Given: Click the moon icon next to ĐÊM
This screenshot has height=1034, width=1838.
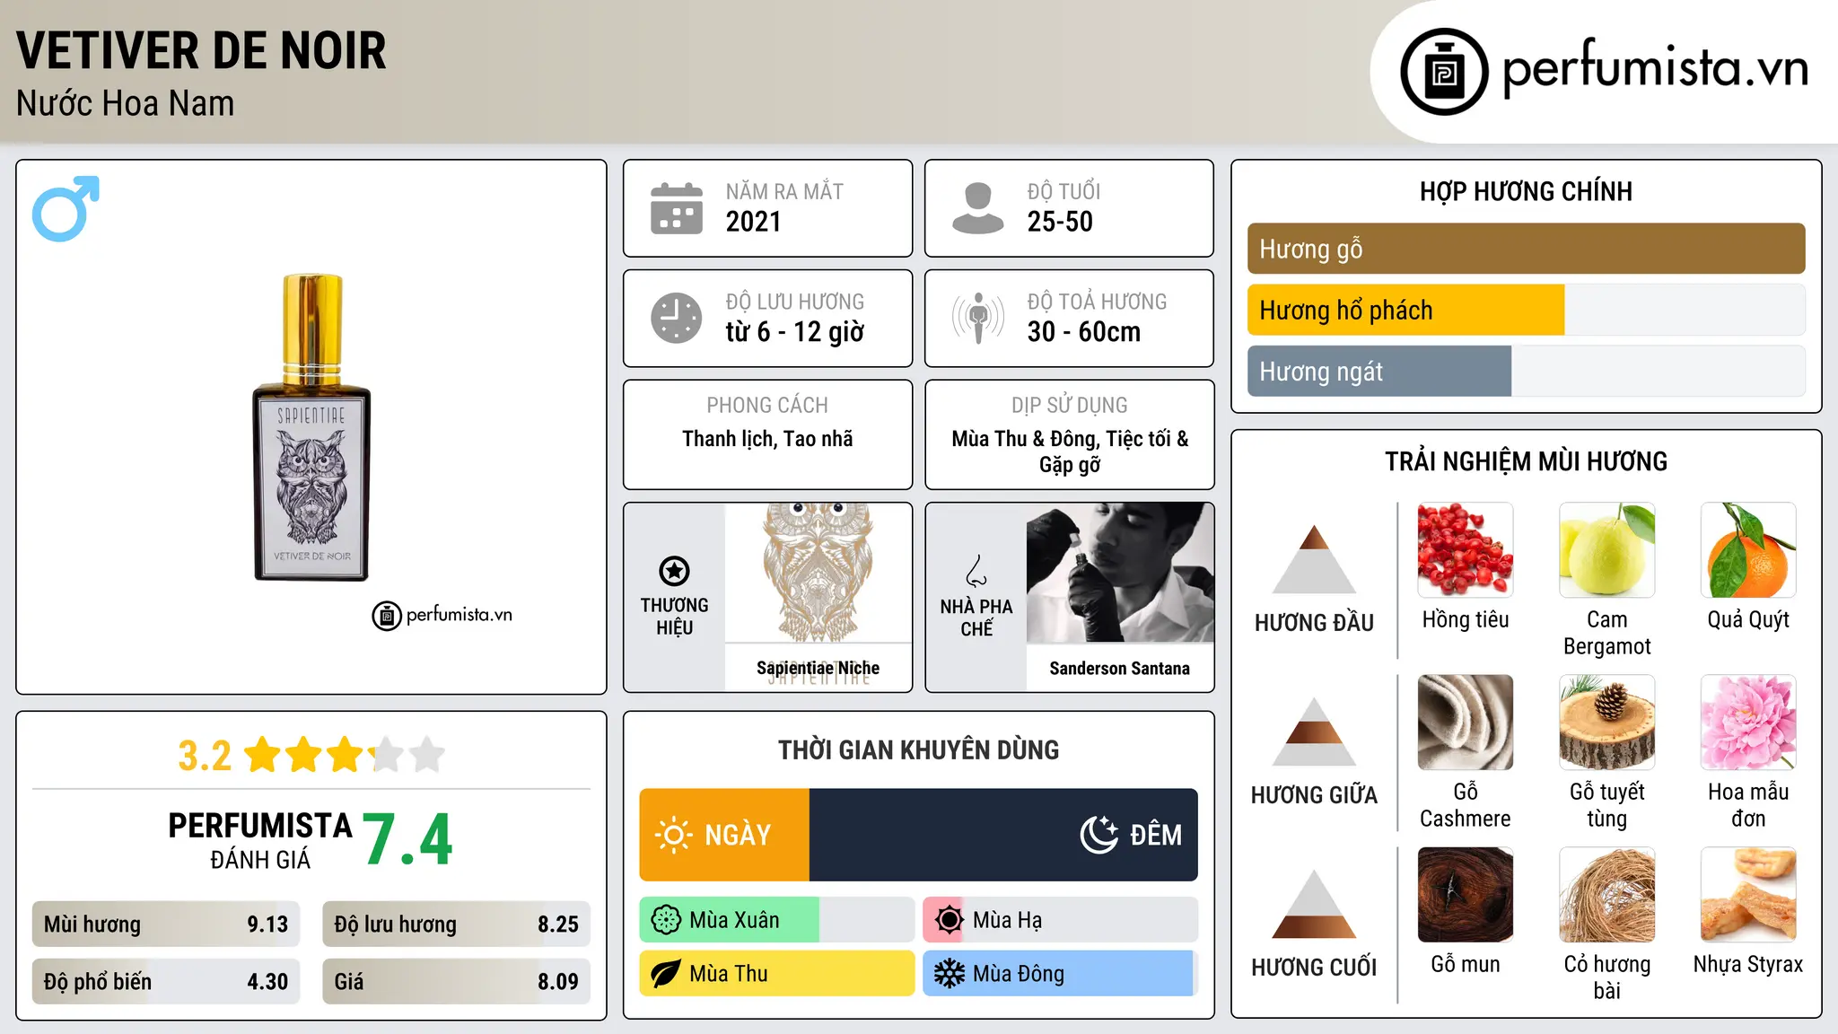Looking at the screenshot, I should pyautogui.click(x=1098, y=835).
